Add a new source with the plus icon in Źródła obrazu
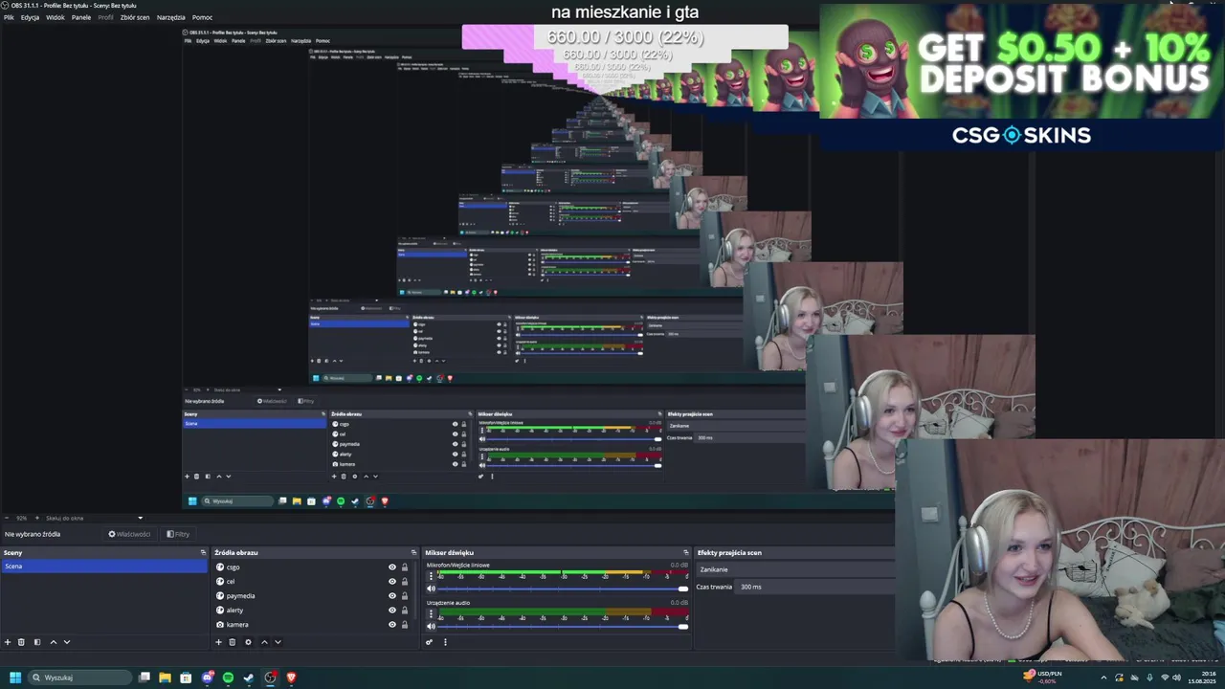Screen dimensions: 1225x689 click(218, 642)
